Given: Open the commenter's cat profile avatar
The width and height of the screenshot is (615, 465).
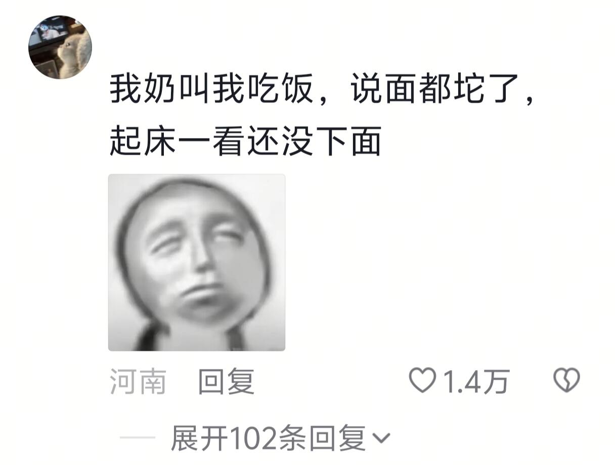Looking at the screenshot, I should coord(60,47).
